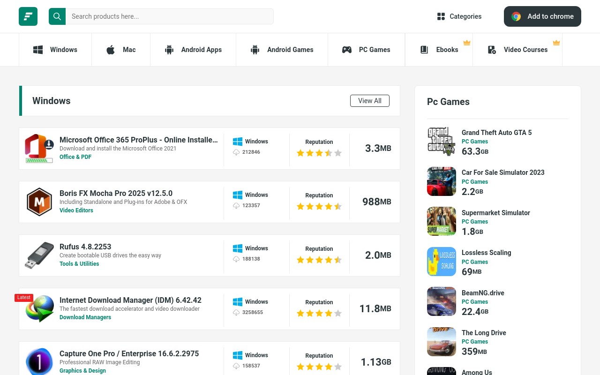Focus the 'Search products here...' field

click(170, 16)
